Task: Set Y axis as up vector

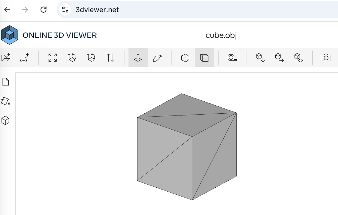Action: click(x=72, y=57)
